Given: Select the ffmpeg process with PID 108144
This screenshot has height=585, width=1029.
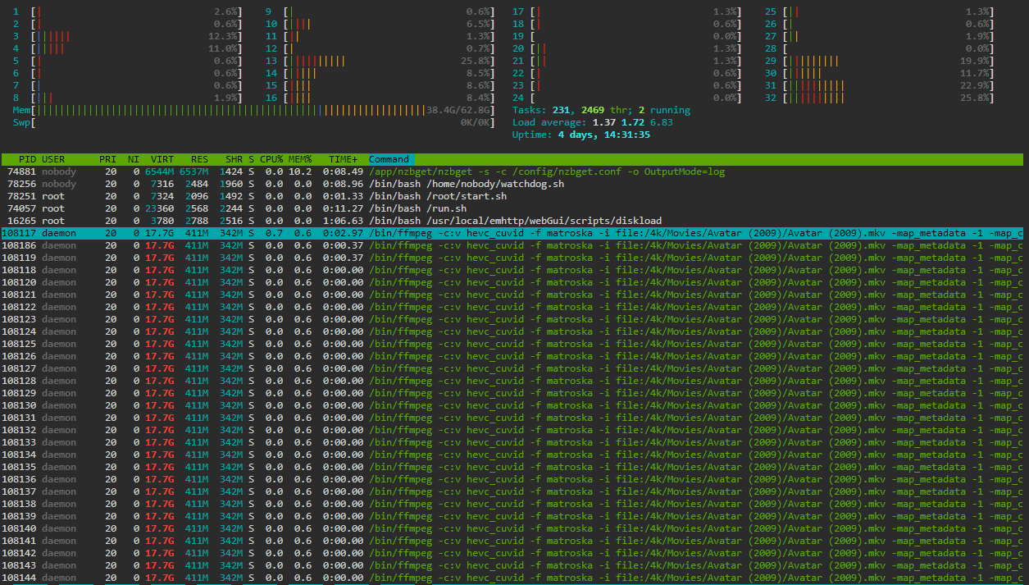Looking at the screenshot, I should coord(492,578).
